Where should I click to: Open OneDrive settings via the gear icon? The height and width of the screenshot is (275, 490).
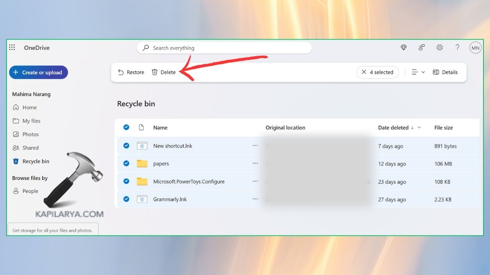[439, 47]
